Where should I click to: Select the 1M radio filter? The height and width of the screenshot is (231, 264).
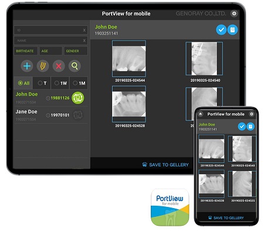click(x=79, y=83)
